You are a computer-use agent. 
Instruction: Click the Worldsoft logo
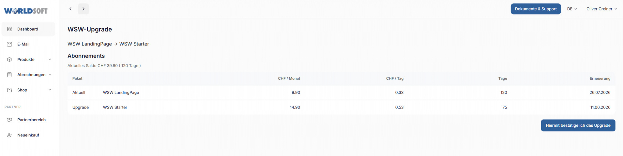26,11
